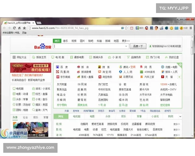
Task: Close the hao123 browser tab
Action: click(x=33, y=23)
